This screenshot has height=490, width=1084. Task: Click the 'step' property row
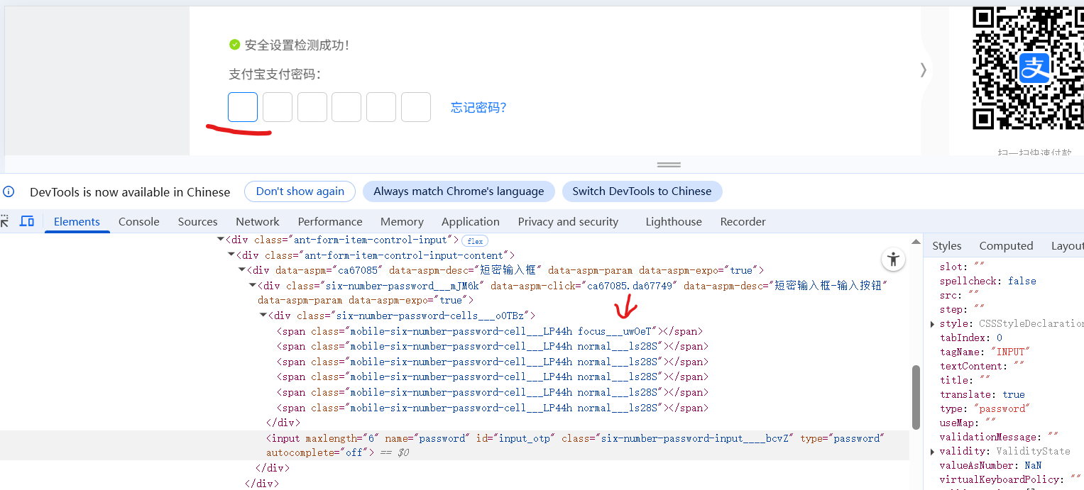(962, 309)
